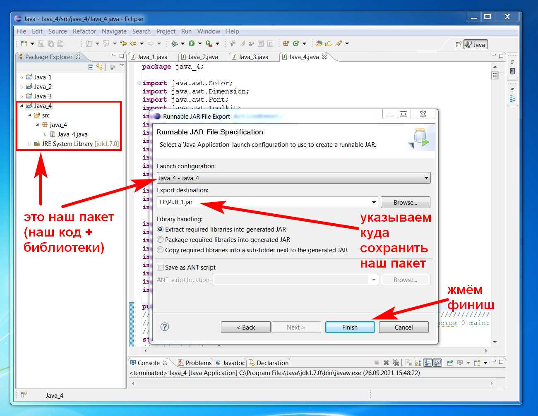
Task: Open the Refactor menu
Action: (84, 31)
